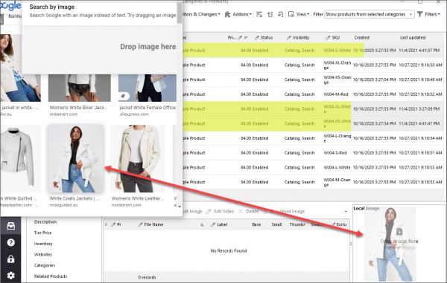Open the Filter categories combo box

tap(370, 14)
